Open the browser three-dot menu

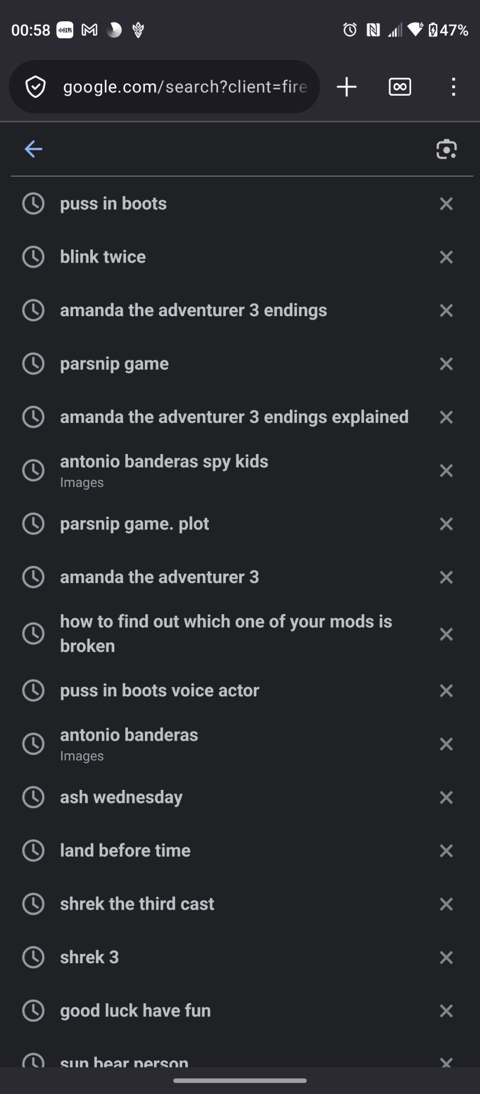coord(453,87)
